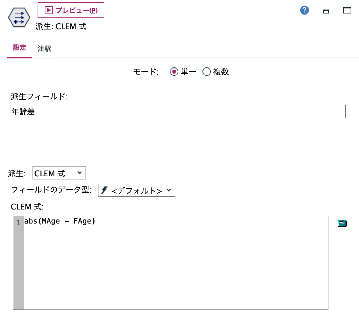Maximize the dialog using the window icon

(x=347, y=10)
